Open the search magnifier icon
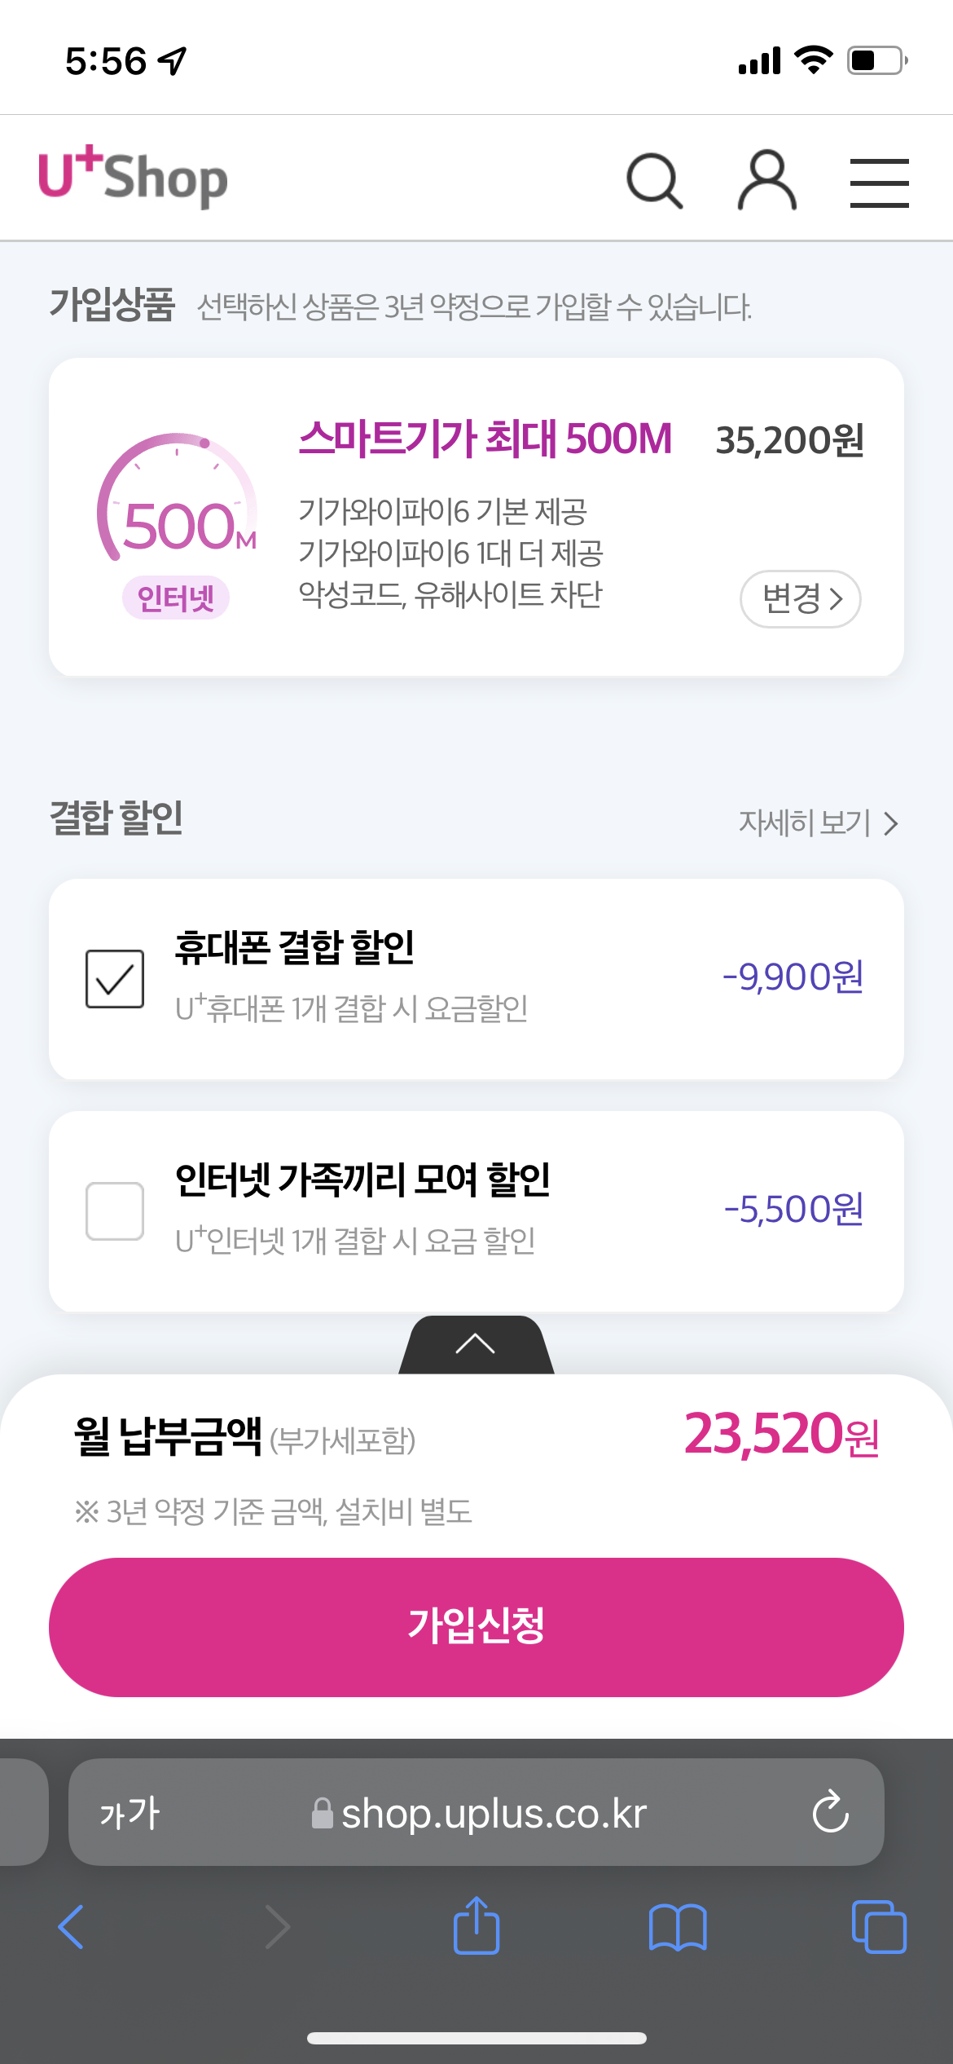 pyautogui.click(x=654, y=180)
